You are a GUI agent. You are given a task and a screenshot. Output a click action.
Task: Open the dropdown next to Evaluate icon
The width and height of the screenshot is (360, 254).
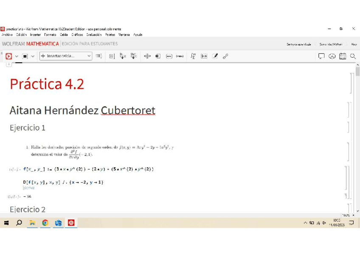point(17,56)
